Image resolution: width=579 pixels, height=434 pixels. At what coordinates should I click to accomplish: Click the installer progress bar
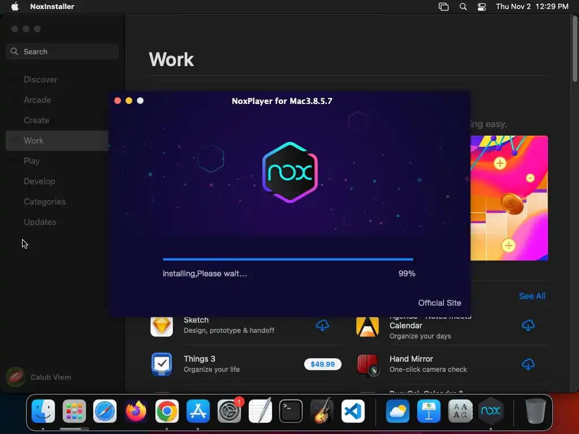pyautogui.click(x=288, y=259)
